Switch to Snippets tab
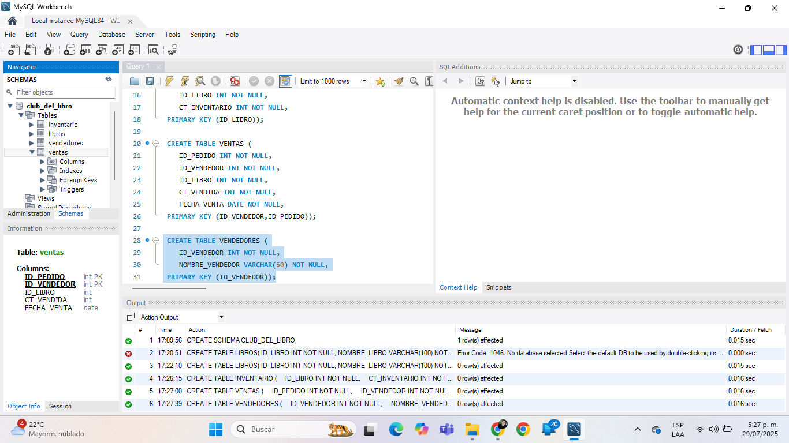The width and height of the screenshot is (789, 443). point(499,287)
